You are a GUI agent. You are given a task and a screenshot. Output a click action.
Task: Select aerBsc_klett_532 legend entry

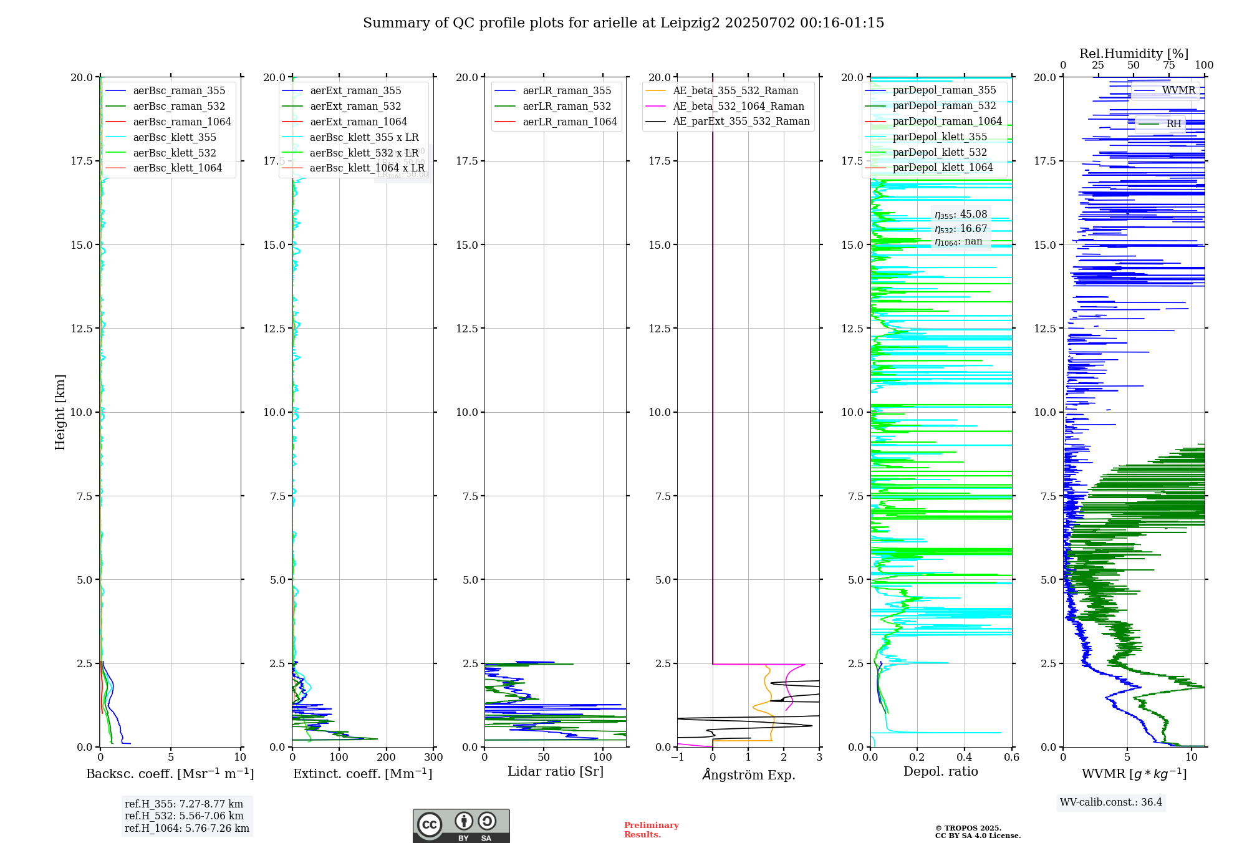(x=168, y=153)
